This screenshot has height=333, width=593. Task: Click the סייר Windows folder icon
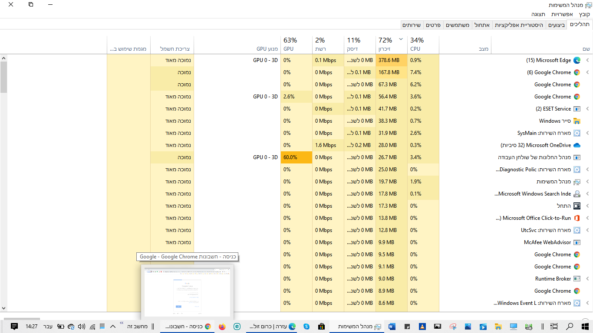(577, 121)
